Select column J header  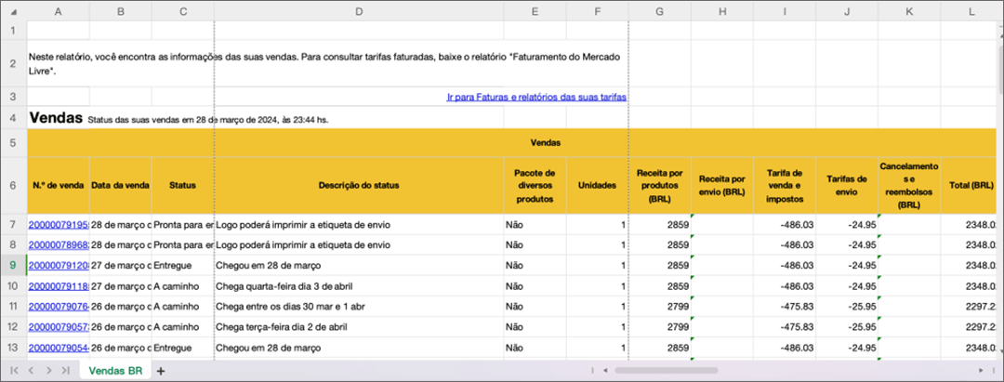point(847,11)
